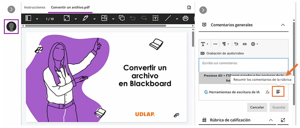Click the 1 / 10 page indicator
The image size is (300, 128).
(x=50, y=19)
